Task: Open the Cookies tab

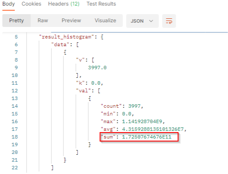Action: coord(31,4)
